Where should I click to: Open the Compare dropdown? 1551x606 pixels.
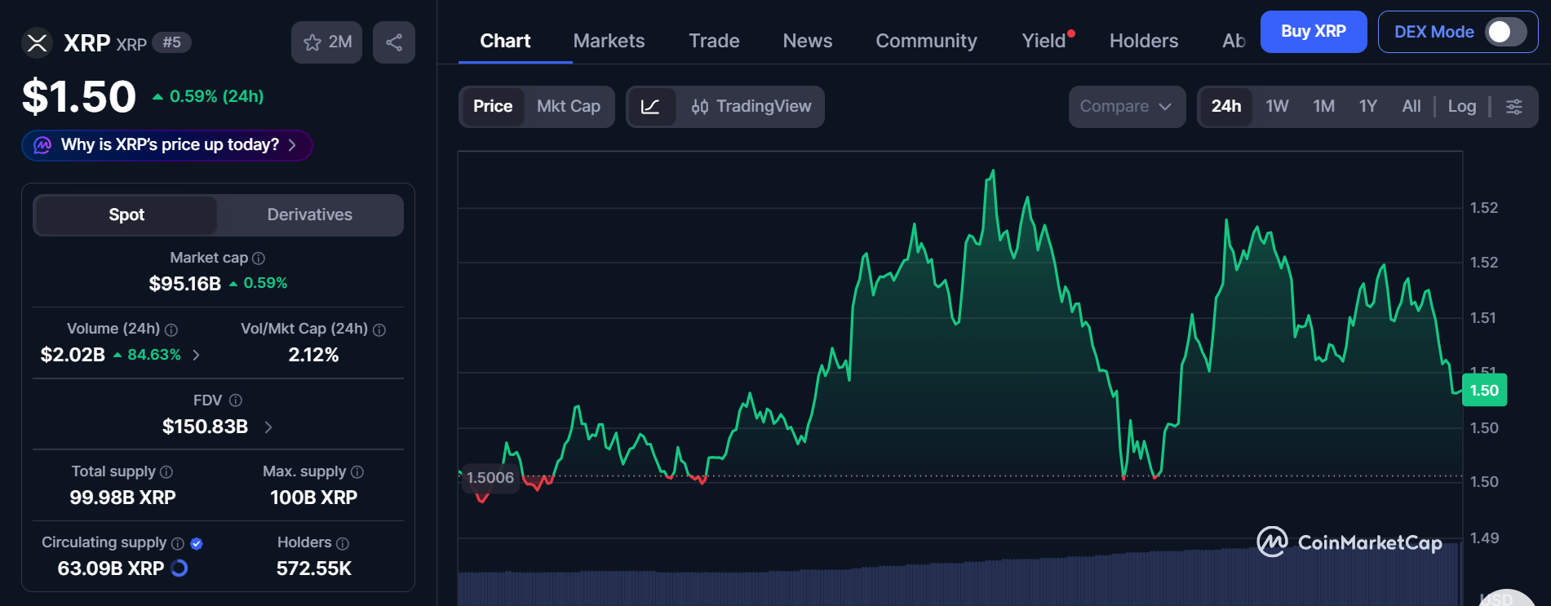click(x=1127, y=107)
